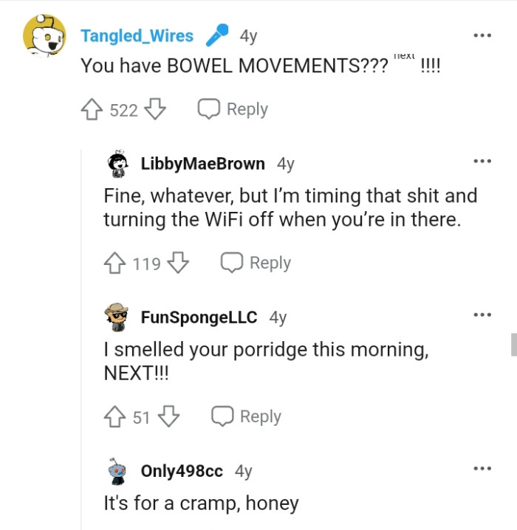
Task: Click the scrollbar thumb at right edge
Action: [x=514, y=345]
